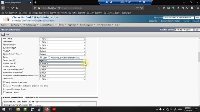Toggle the sidebar view icon
Image resolution: width=200 pixels, height=112 pixels.
tap(168, 8)
